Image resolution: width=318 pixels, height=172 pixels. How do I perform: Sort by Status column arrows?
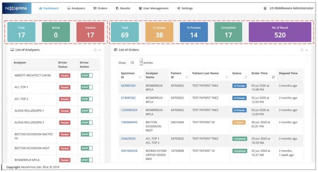(246, 77)
